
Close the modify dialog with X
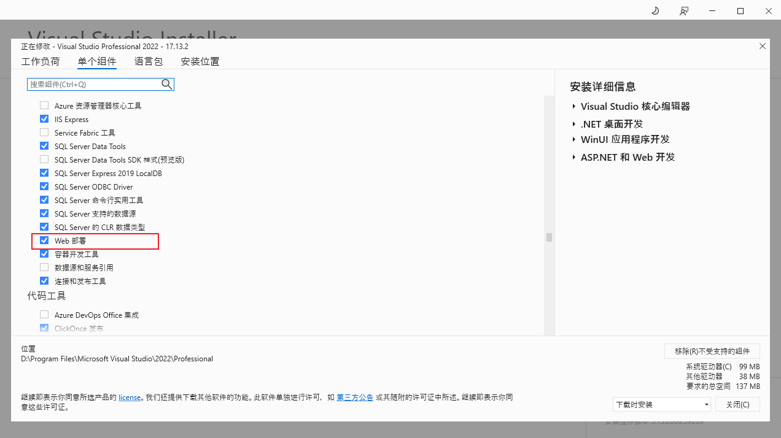coord(763,46)
